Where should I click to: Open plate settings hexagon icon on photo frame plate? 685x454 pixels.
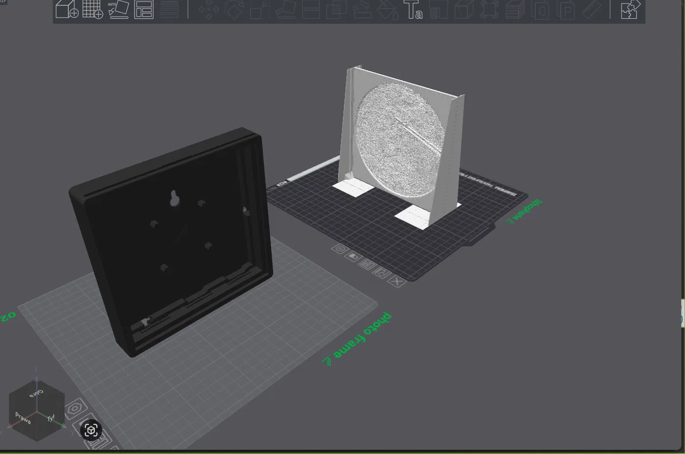point(75,408)
